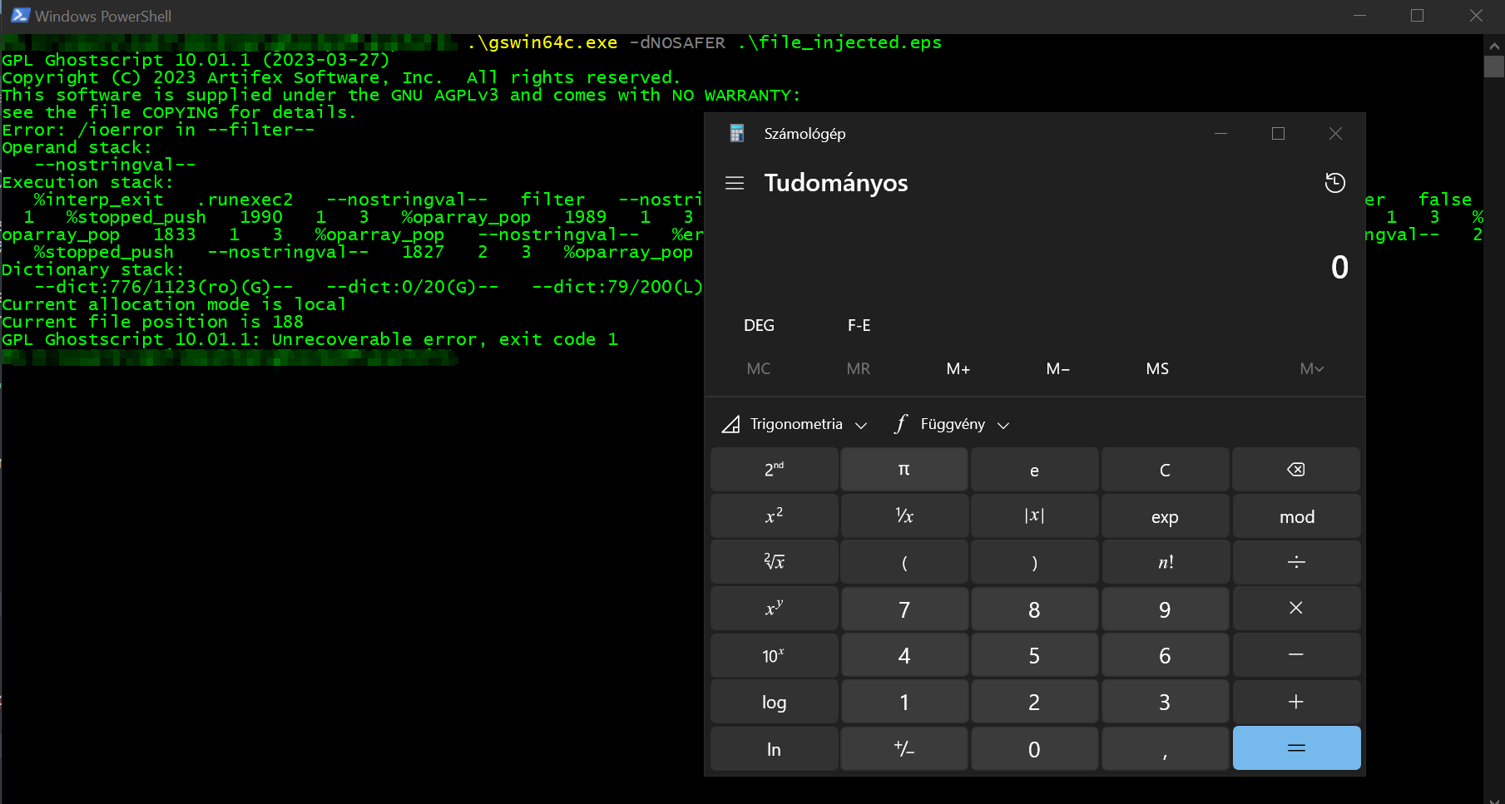
Task: Click the log key
Action: (x=775, y=702)
